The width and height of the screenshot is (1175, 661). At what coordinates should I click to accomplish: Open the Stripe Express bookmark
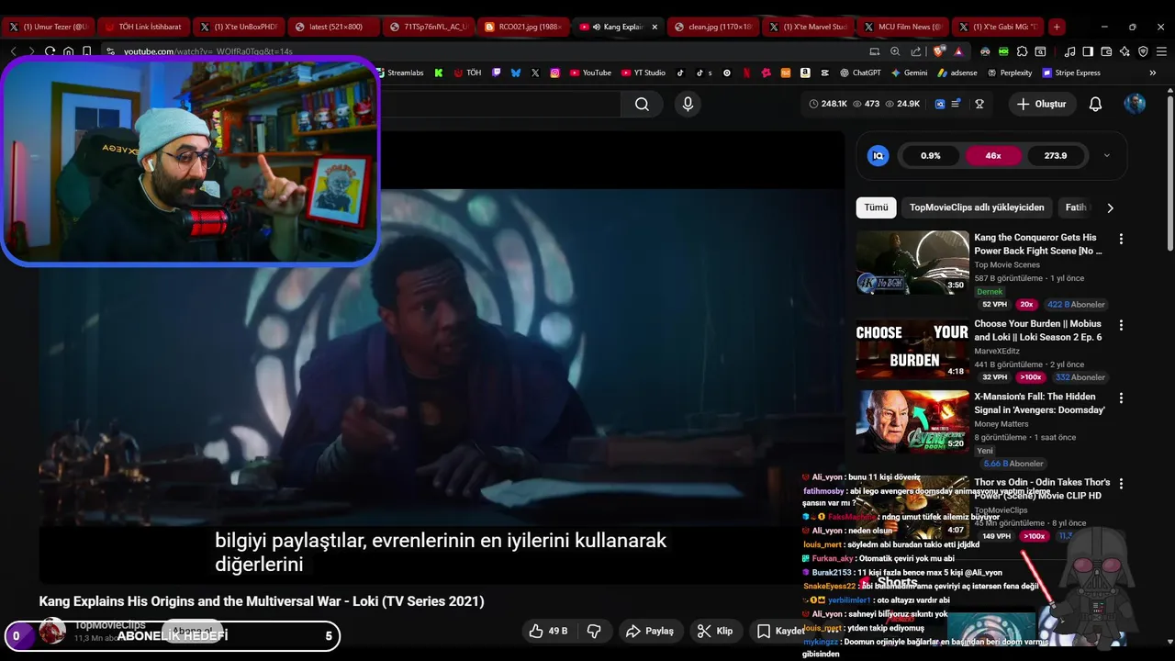pos(1071,73)
